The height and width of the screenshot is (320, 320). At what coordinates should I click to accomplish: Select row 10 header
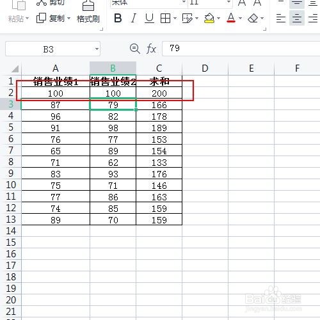11,185
